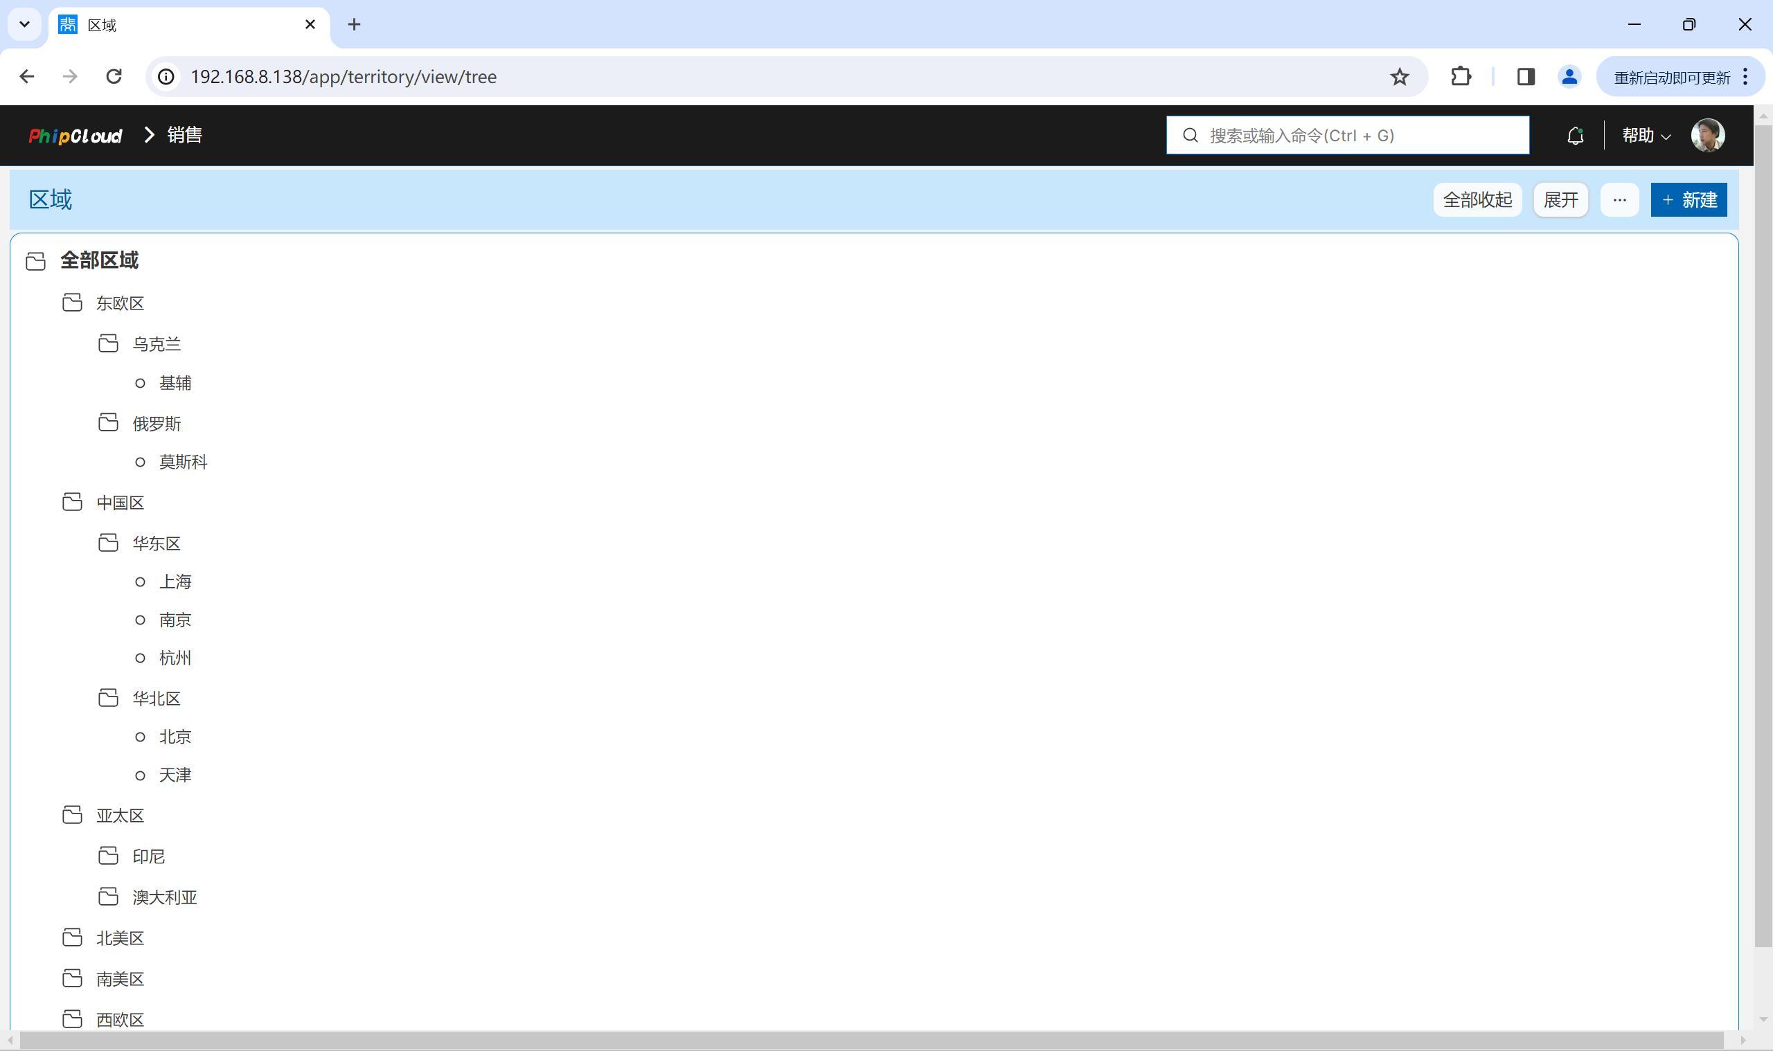Click the 展开 button

point(1560,199)
